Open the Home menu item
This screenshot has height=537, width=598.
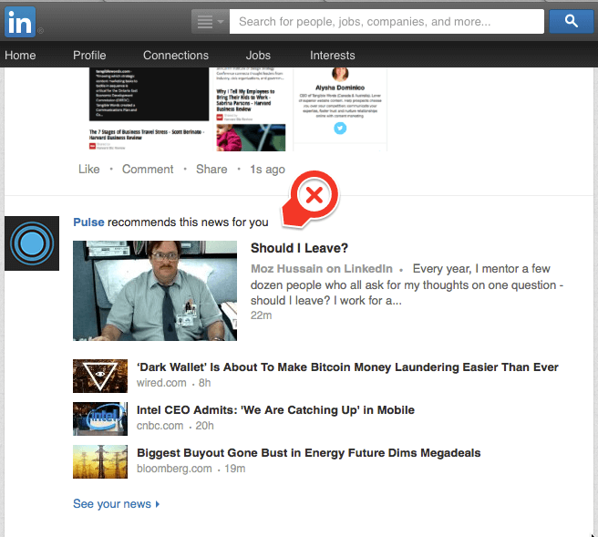[x=20, y=56]
